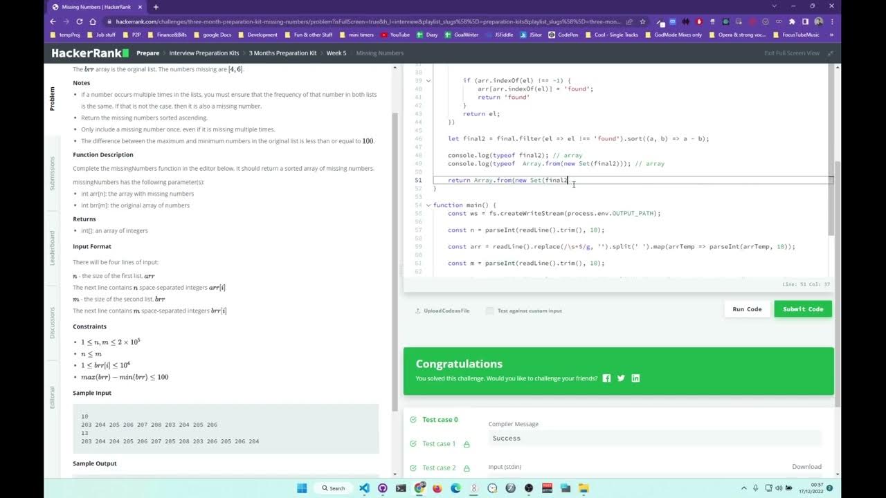Open the YouTube bookmark

395,35
